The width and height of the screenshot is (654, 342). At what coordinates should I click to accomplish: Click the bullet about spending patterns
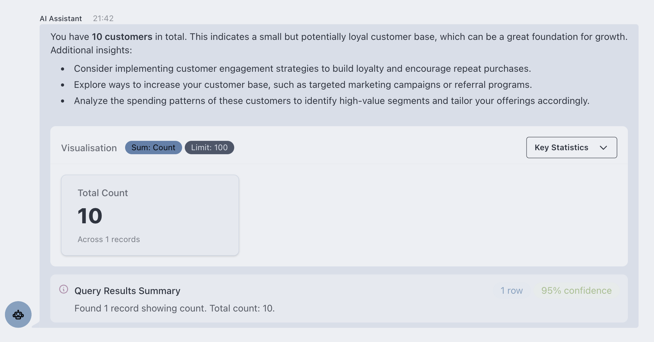coord(332,101)
